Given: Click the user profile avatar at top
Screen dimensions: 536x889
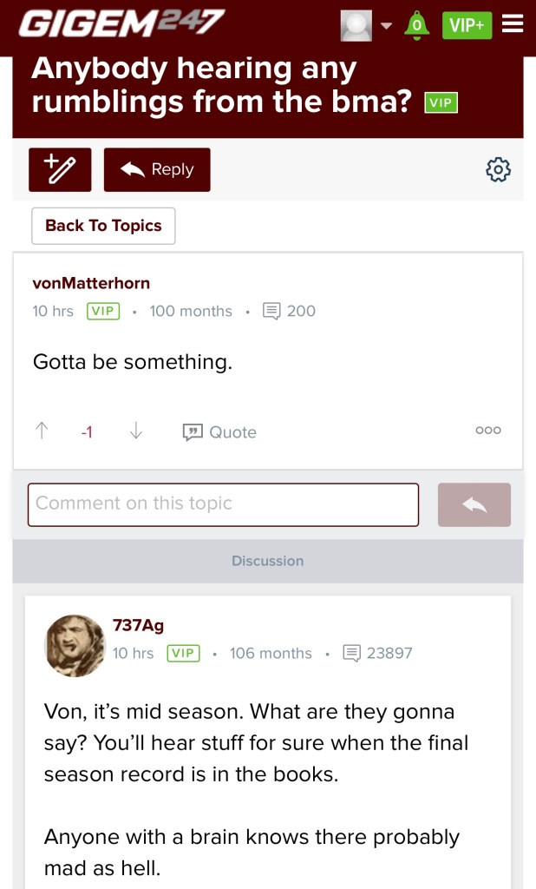Looking at the screenshot, I should click(356, 25).
